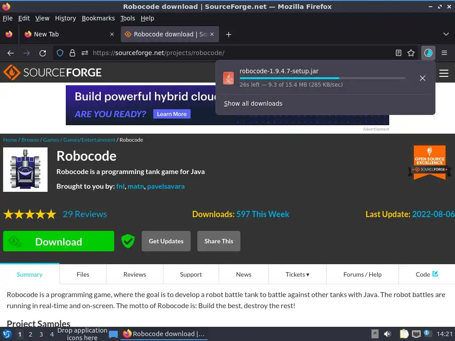Click the five-star rating
This screenshot has height=341, width=455.
point(30,214)
